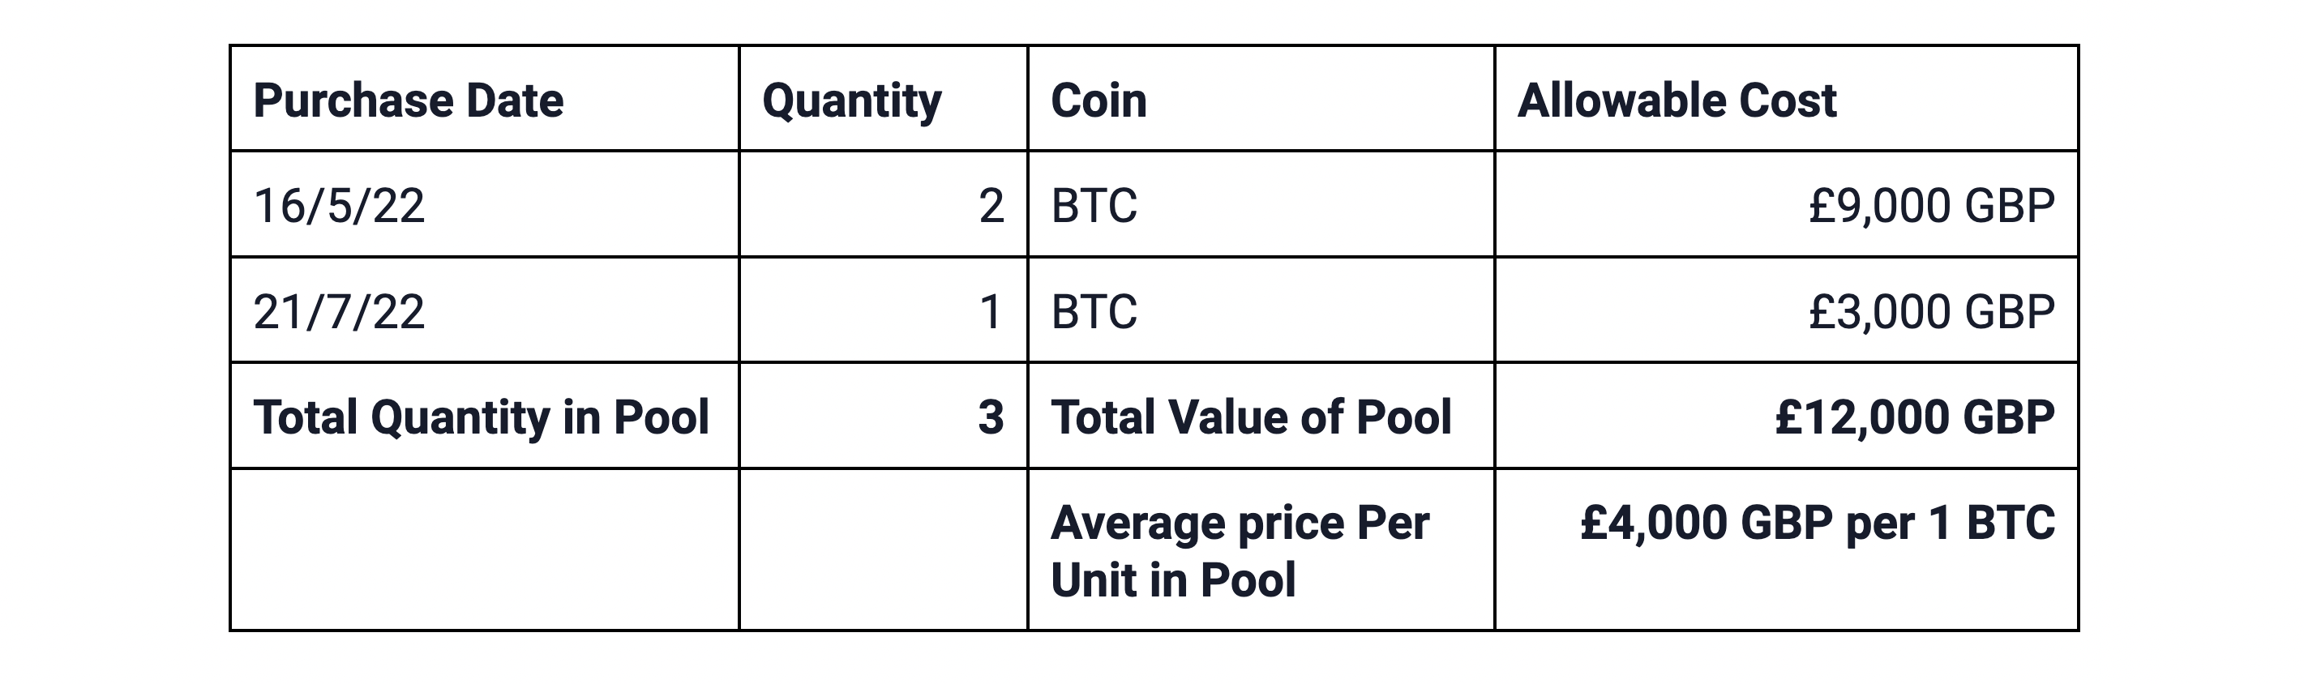2304x684 pixels.
Task: Click empty cell beneath total quantity 3
Action: coord(883,549)
